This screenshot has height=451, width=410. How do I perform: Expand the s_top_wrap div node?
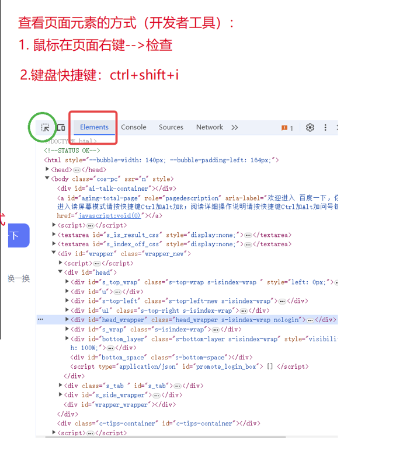[x=67, y=282]
